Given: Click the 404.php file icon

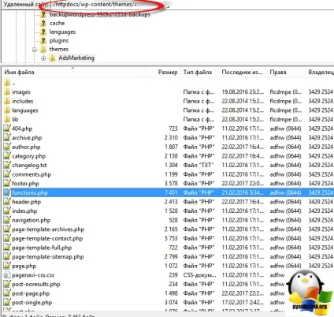Looking at the screenshot, I should pyautogui.click(x=7, y=129).
